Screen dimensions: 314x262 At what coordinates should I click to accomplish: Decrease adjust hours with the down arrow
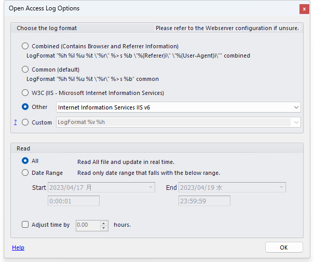click(x=104, y=228)
